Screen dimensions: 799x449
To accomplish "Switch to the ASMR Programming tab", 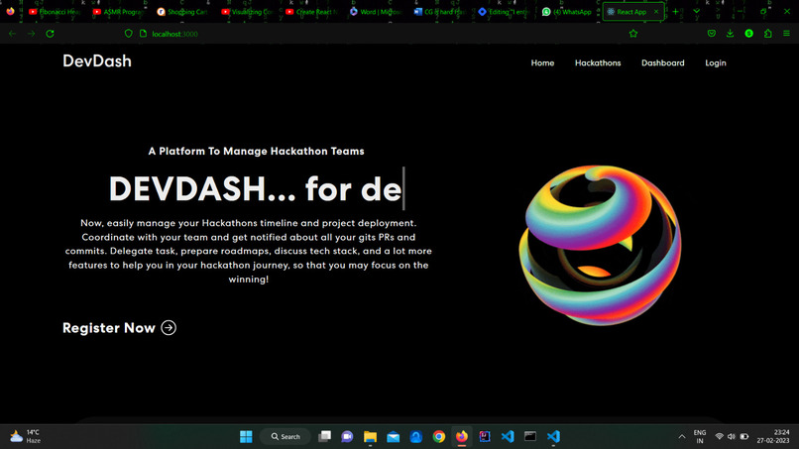I will coord(118,11).
